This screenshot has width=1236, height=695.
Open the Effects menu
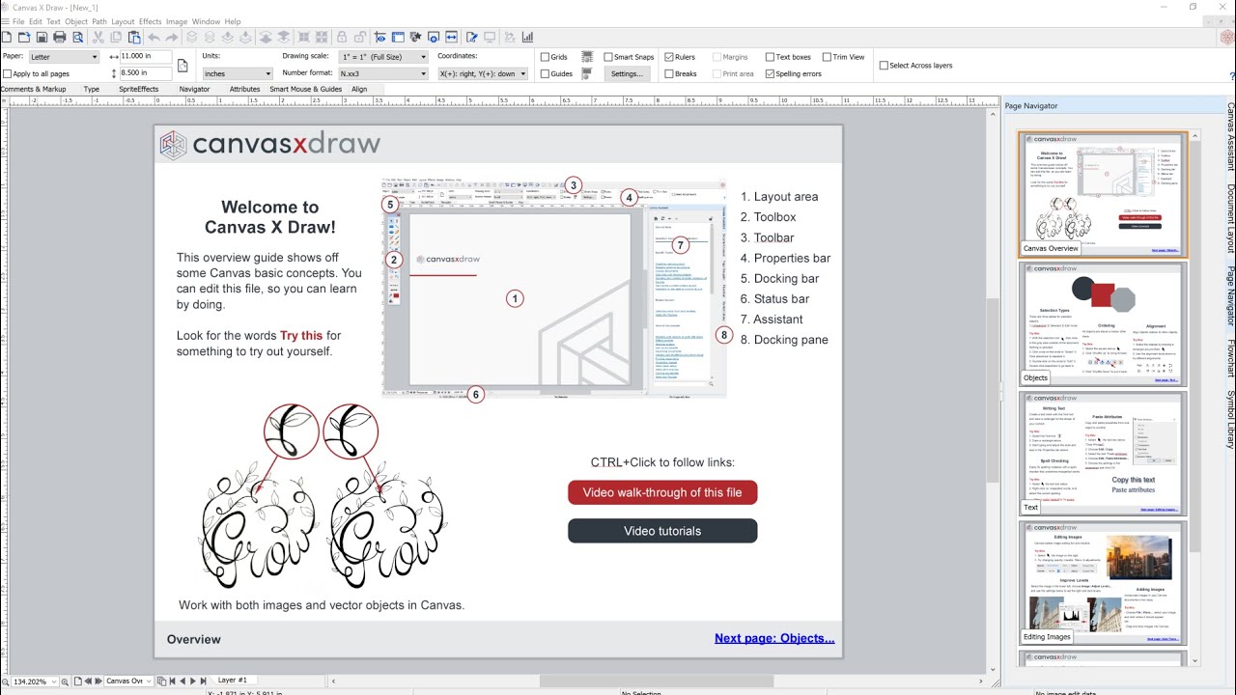(x=150, y=21)
